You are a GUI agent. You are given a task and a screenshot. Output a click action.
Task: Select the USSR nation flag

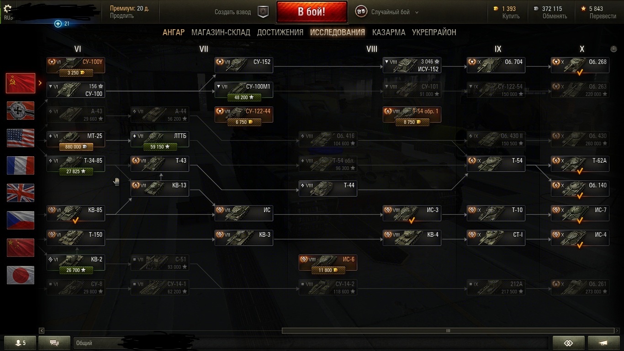(x=21, y=83)
